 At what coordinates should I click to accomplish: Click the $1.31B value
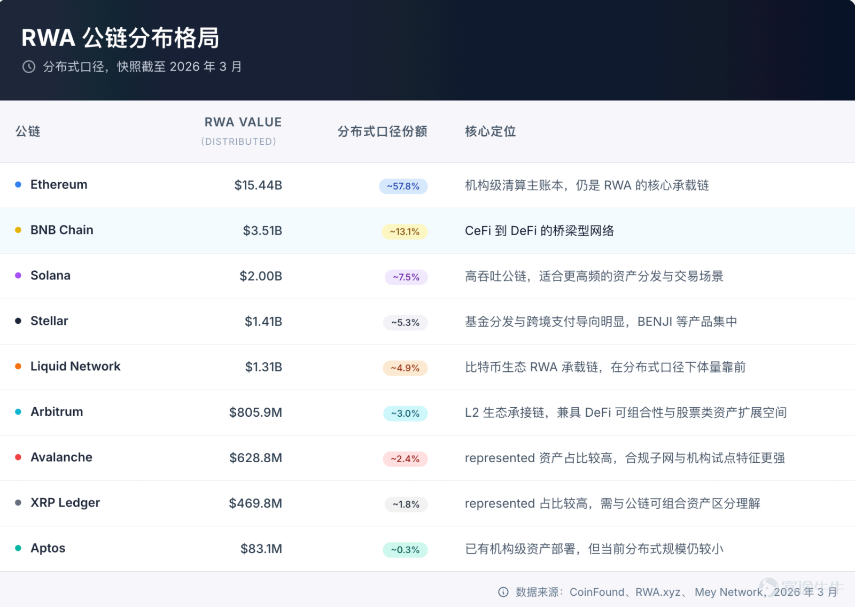263,367
